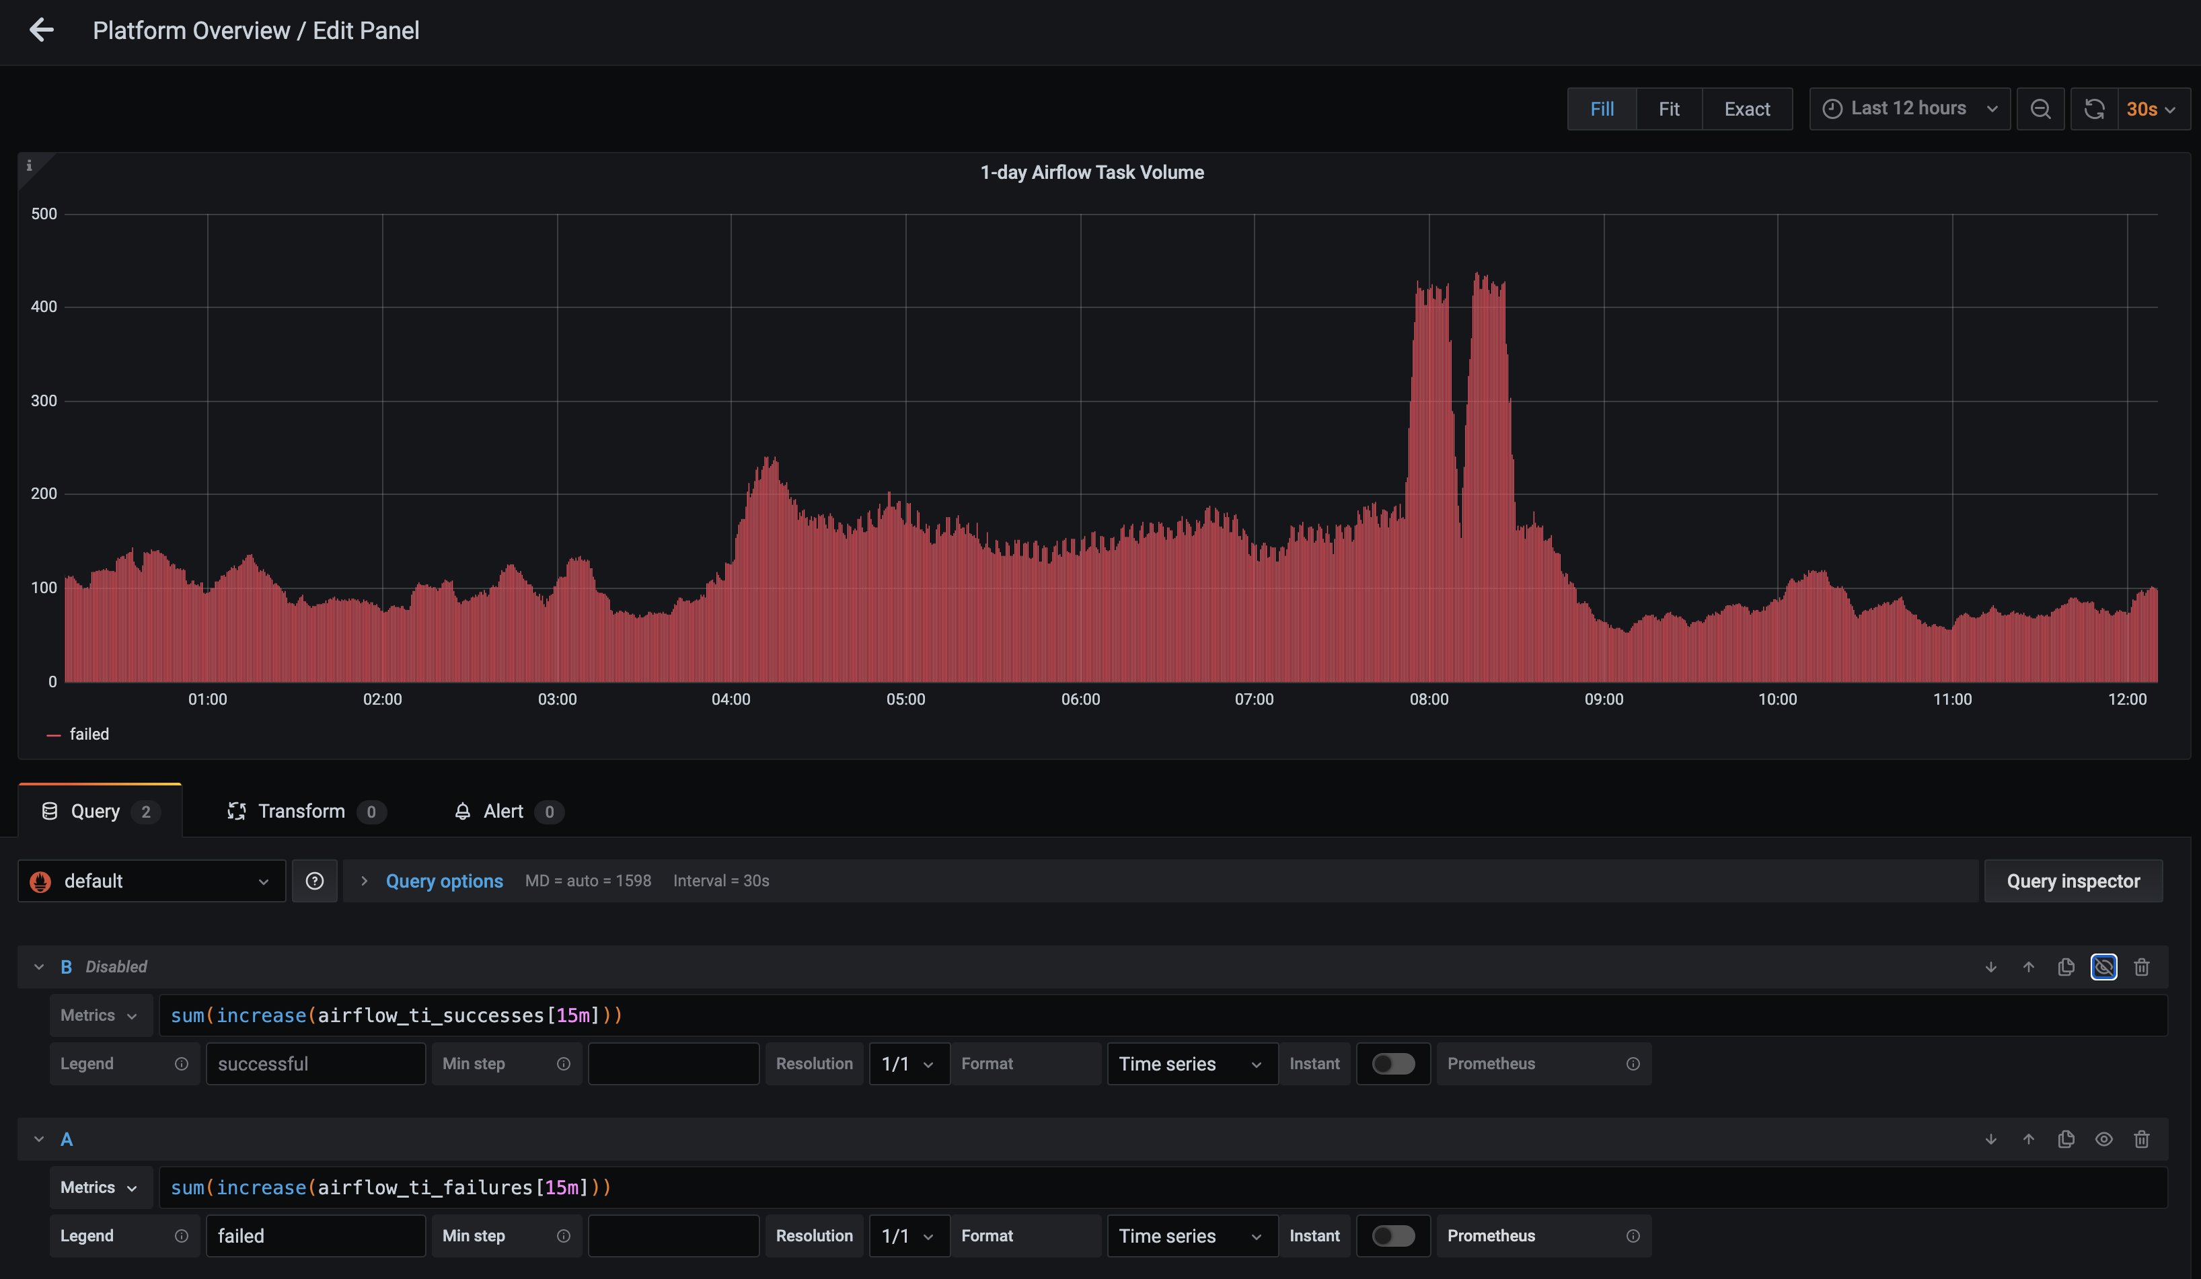Open the Time series format dropdown for query A
The image size is (2201, 1279).
(x=1191, y=1235)
